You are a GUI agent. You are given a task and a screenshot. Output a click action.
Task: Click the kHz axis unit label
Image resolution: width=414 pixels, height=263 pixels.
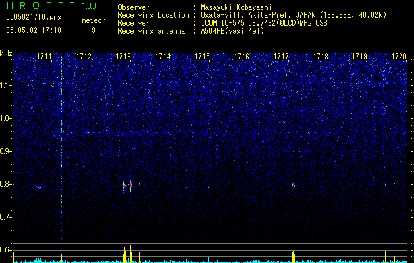coord(6,53)
